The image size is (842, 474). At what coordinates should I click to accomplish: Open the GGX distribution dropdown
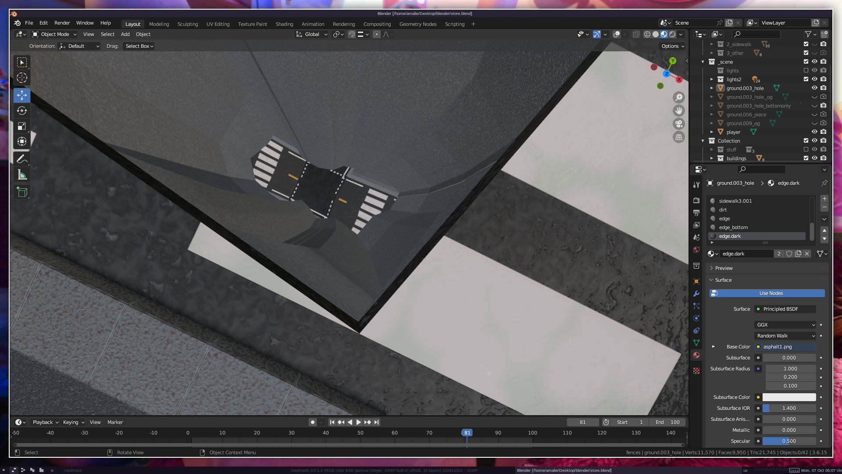click(785, 325)
